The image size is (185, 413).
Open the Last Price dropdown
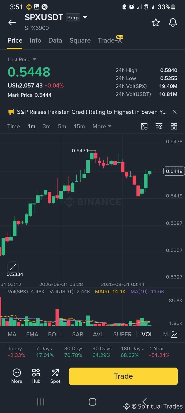coord(22,59)
